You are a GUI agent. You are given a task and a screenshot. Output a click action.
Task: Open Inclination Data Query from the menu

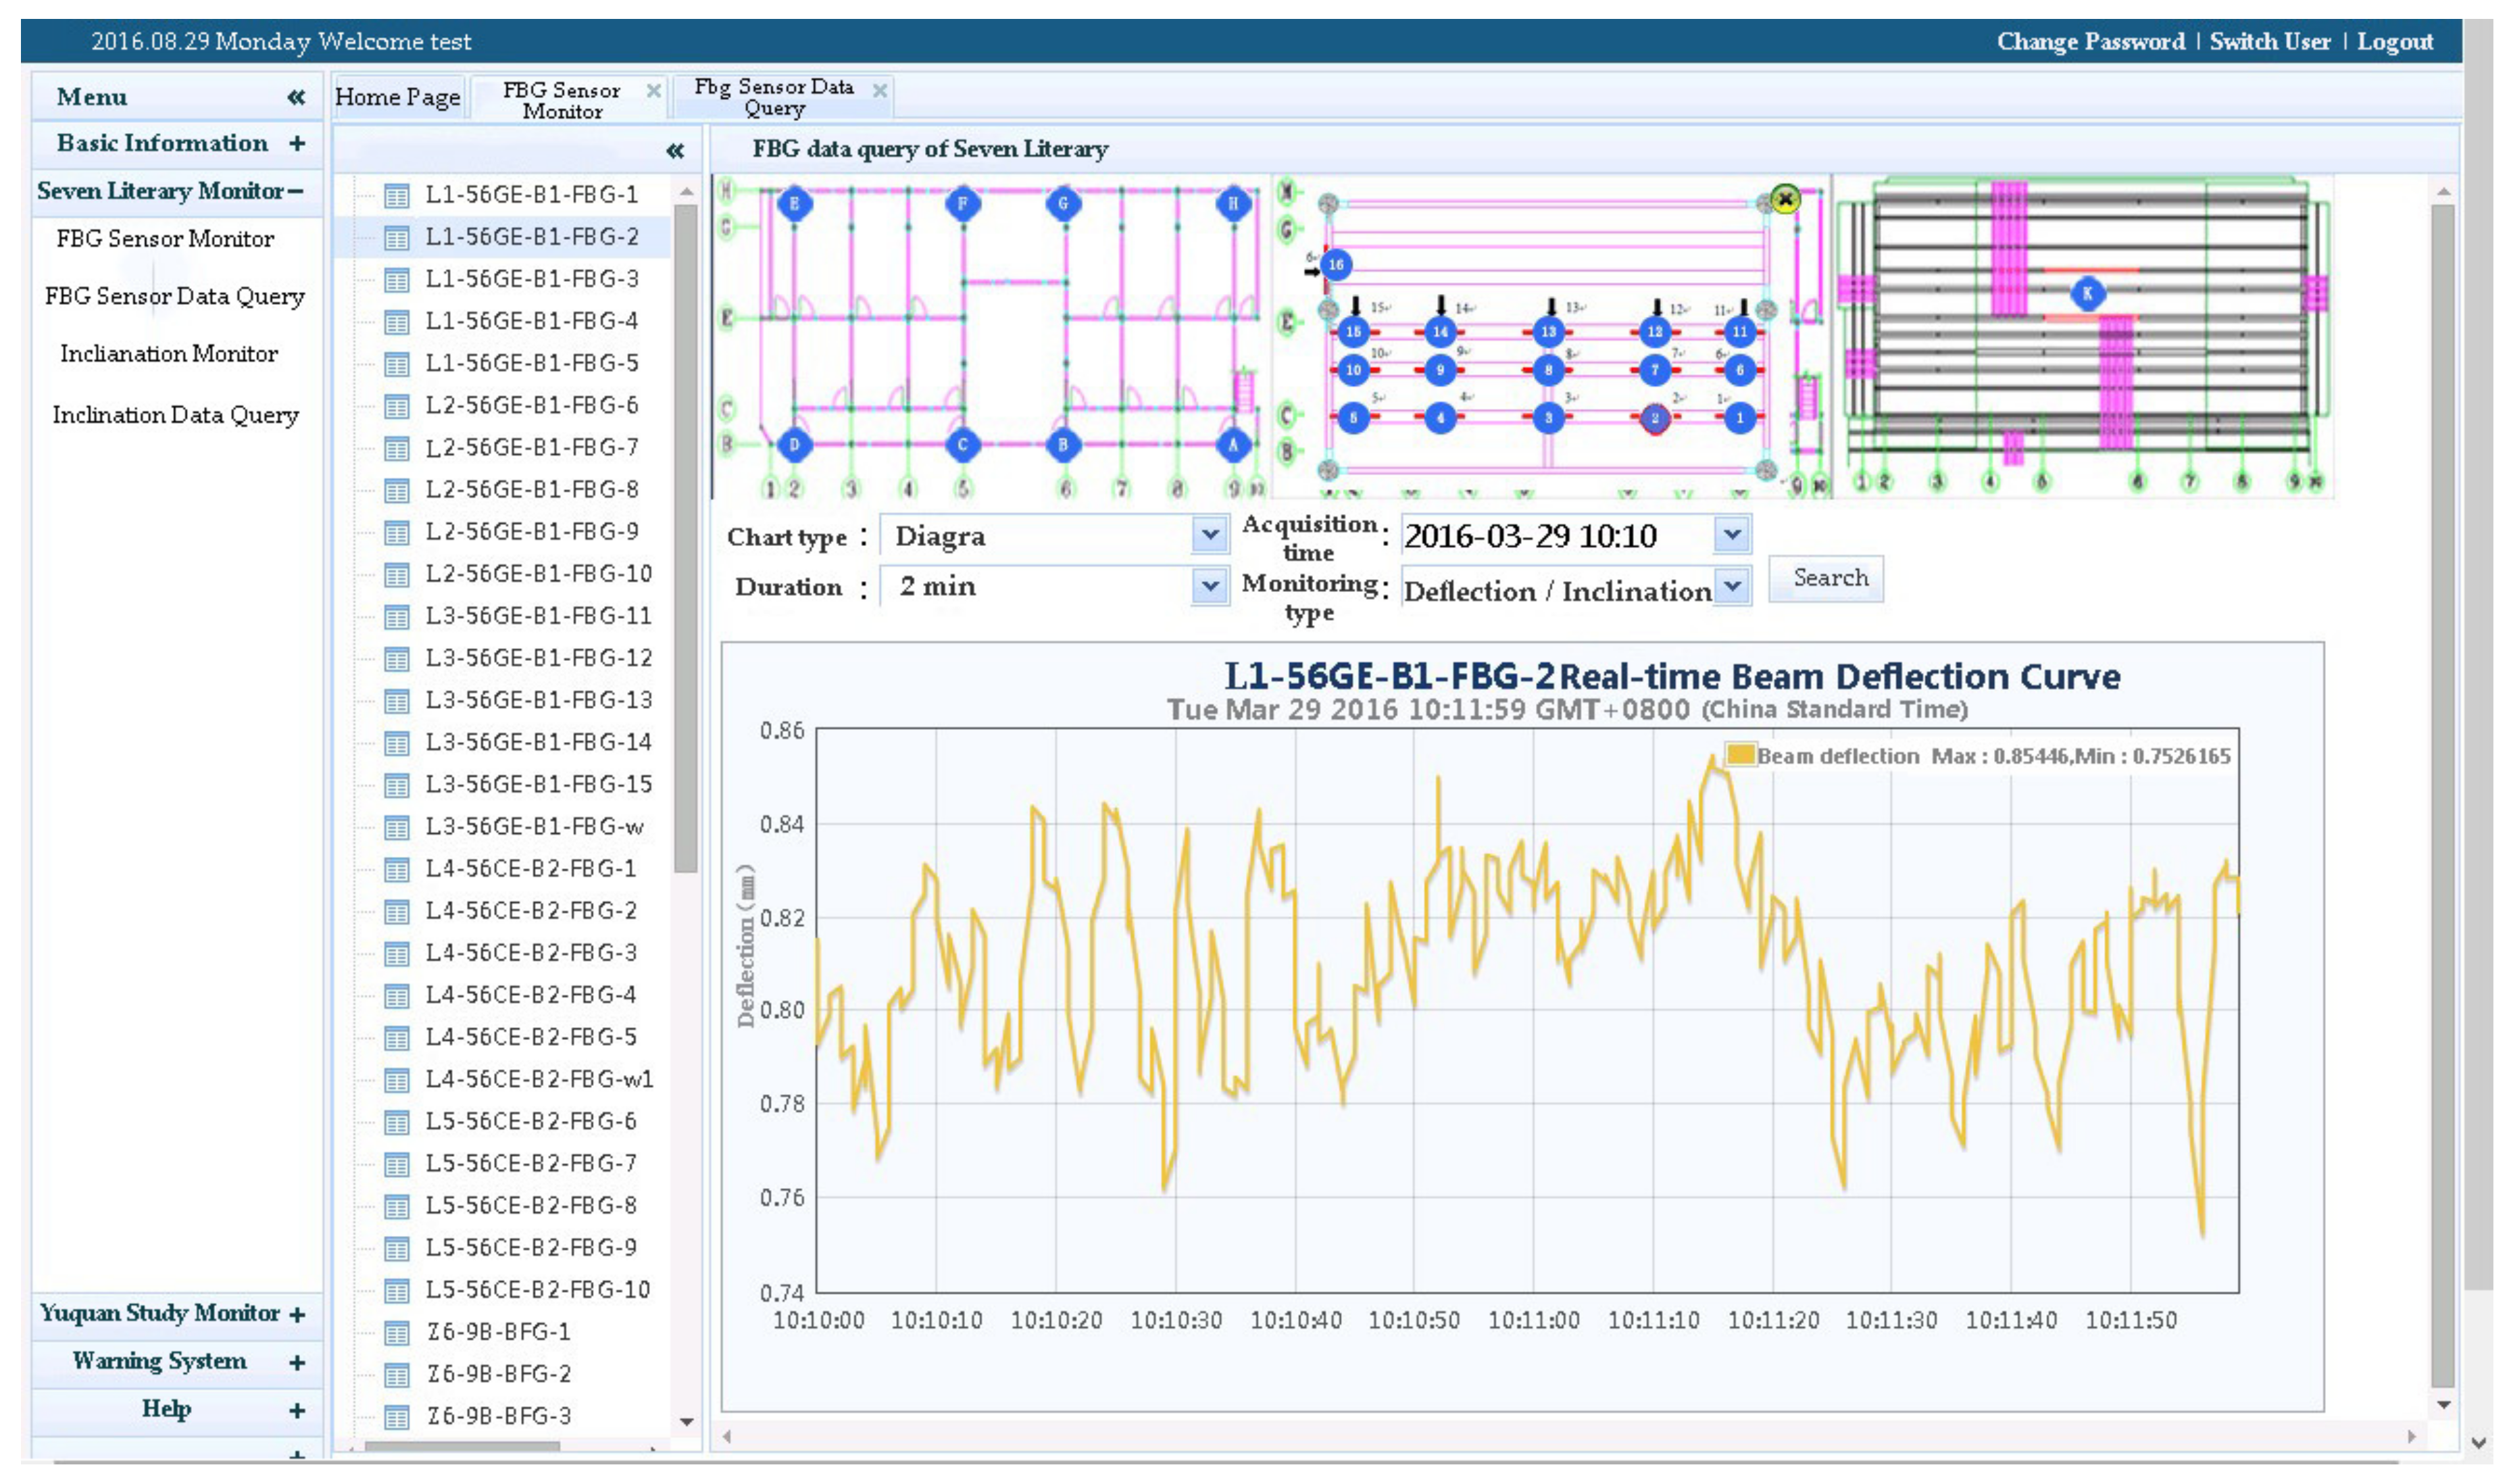(x=176, y=415)
